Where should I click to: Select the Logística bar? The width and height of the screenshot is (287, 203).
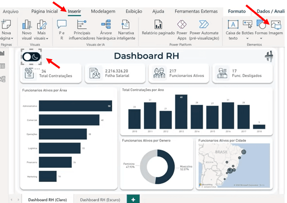[x=60, y=148]
